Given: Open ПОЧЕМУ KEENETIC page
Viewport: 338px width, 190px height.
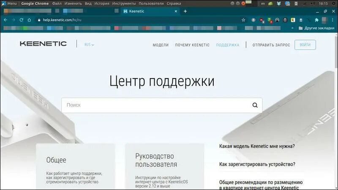Looking at the screenshot, I should [x=192, y=45].
